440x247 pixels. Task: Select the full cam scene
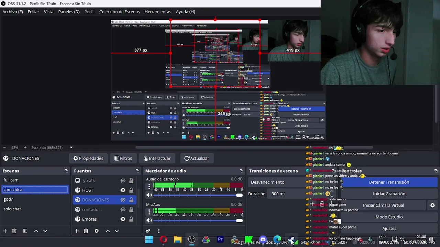tap(35, 180)
